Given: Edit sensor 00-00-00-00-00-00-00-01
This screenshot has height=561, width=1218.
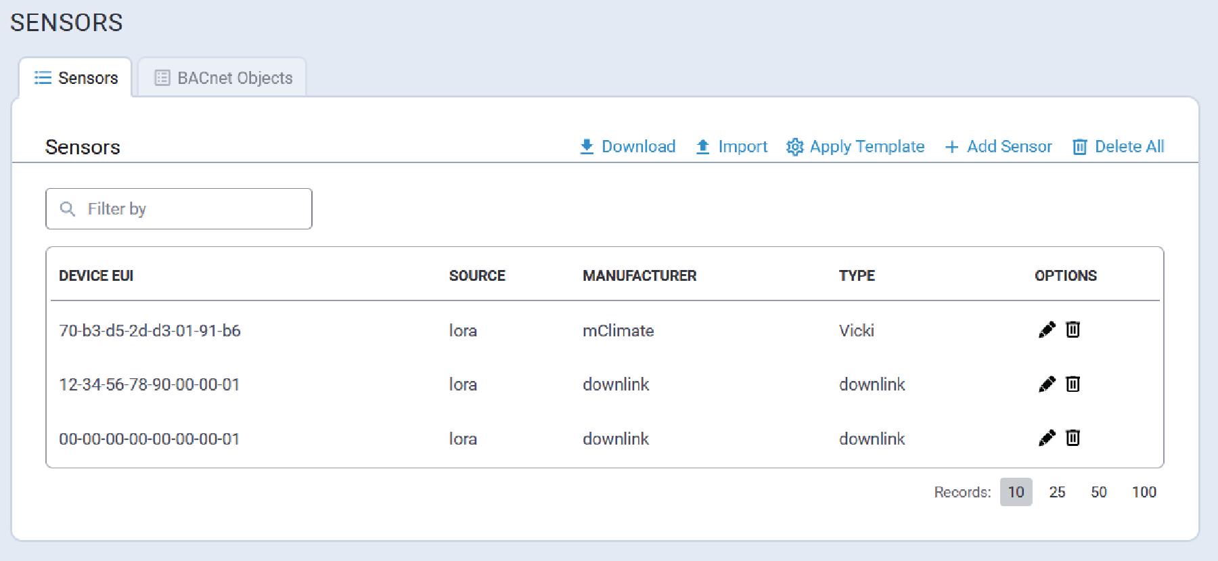Looking at the screenshot, I should coord(1046,439).
